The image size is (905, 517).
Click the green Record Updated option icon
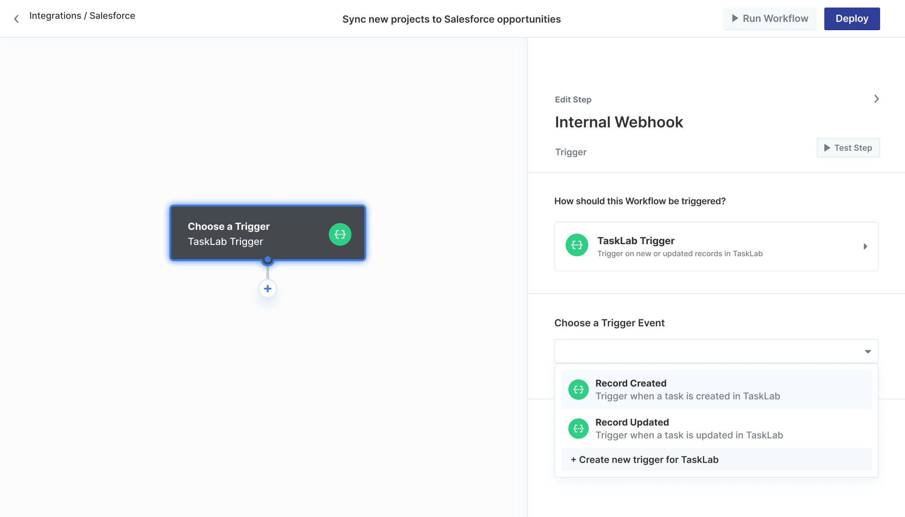point(578,428)
